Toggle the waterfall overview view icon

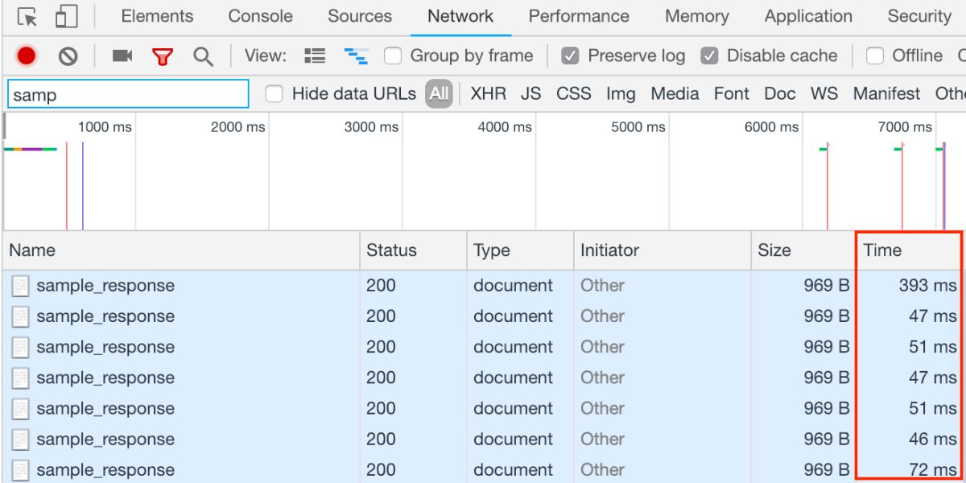point(356,56)
